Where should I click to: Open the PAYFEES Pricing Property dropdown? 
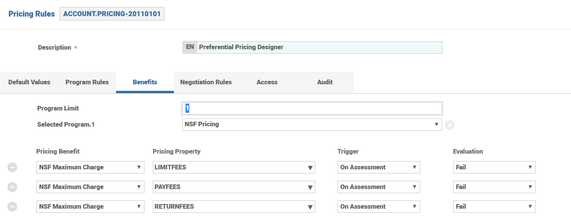point(234,187)
